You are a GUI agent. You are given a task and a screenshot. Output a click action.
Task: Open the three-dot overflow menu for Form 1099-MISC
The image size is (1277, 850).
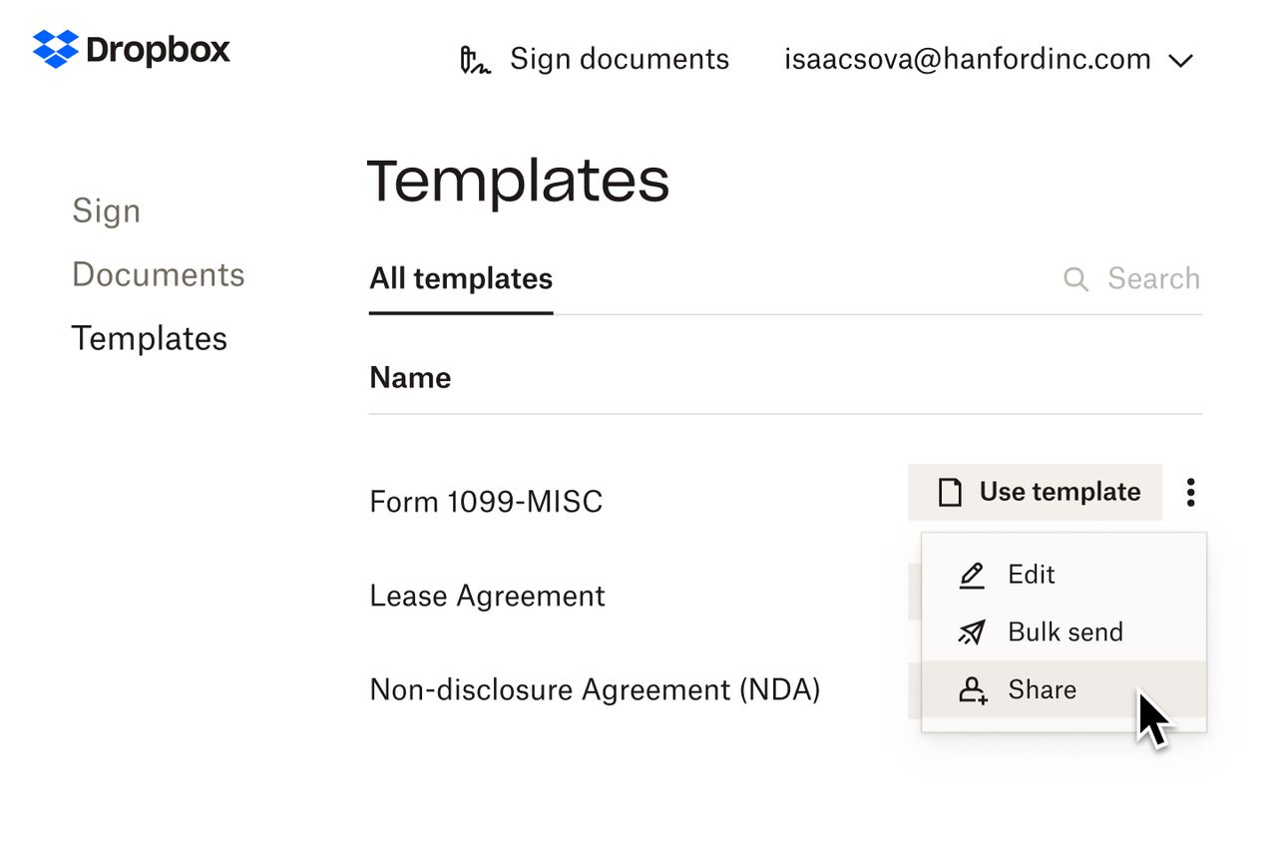pyautogui.click(x=1190, y=492)
